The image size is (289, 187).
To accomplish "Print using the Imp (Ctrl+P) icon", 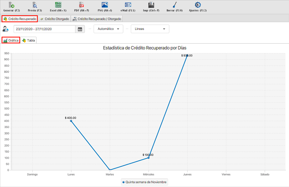I will 151,5.
